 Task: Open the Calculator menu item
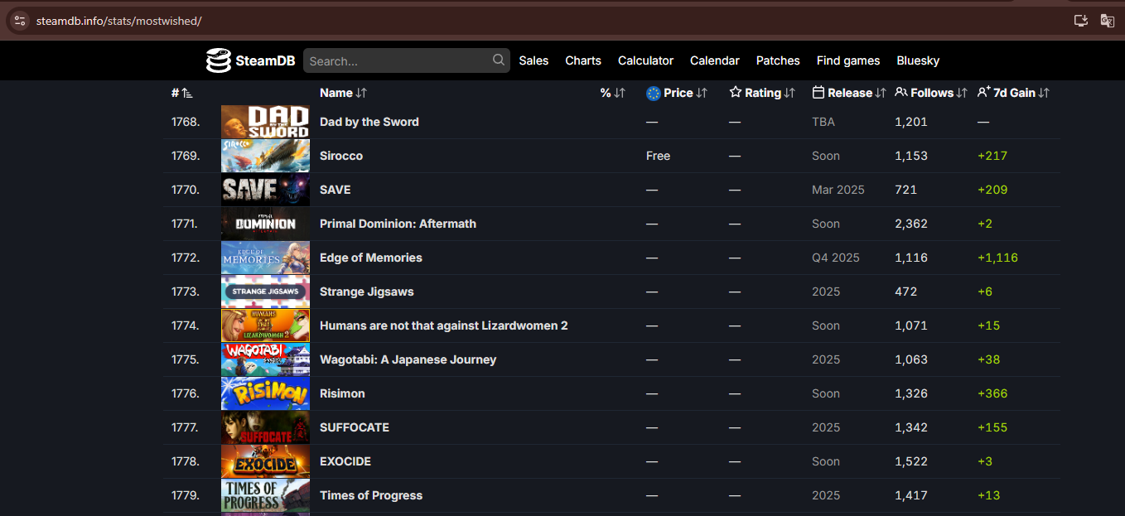point(645,60)
